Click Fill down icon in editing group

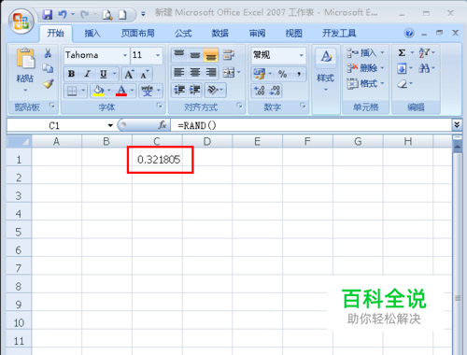click(402, 68)
